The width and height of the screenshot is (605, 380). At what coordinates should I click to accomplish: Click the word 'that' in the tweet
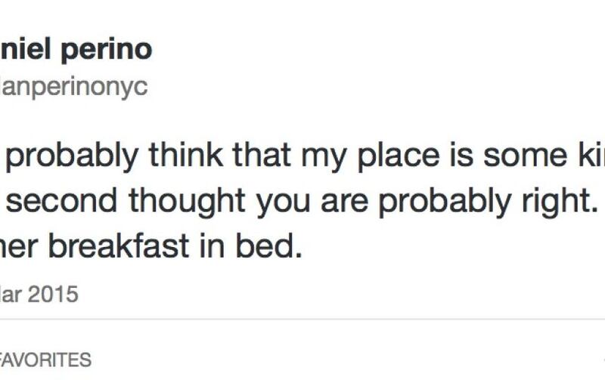pos(262,154)
